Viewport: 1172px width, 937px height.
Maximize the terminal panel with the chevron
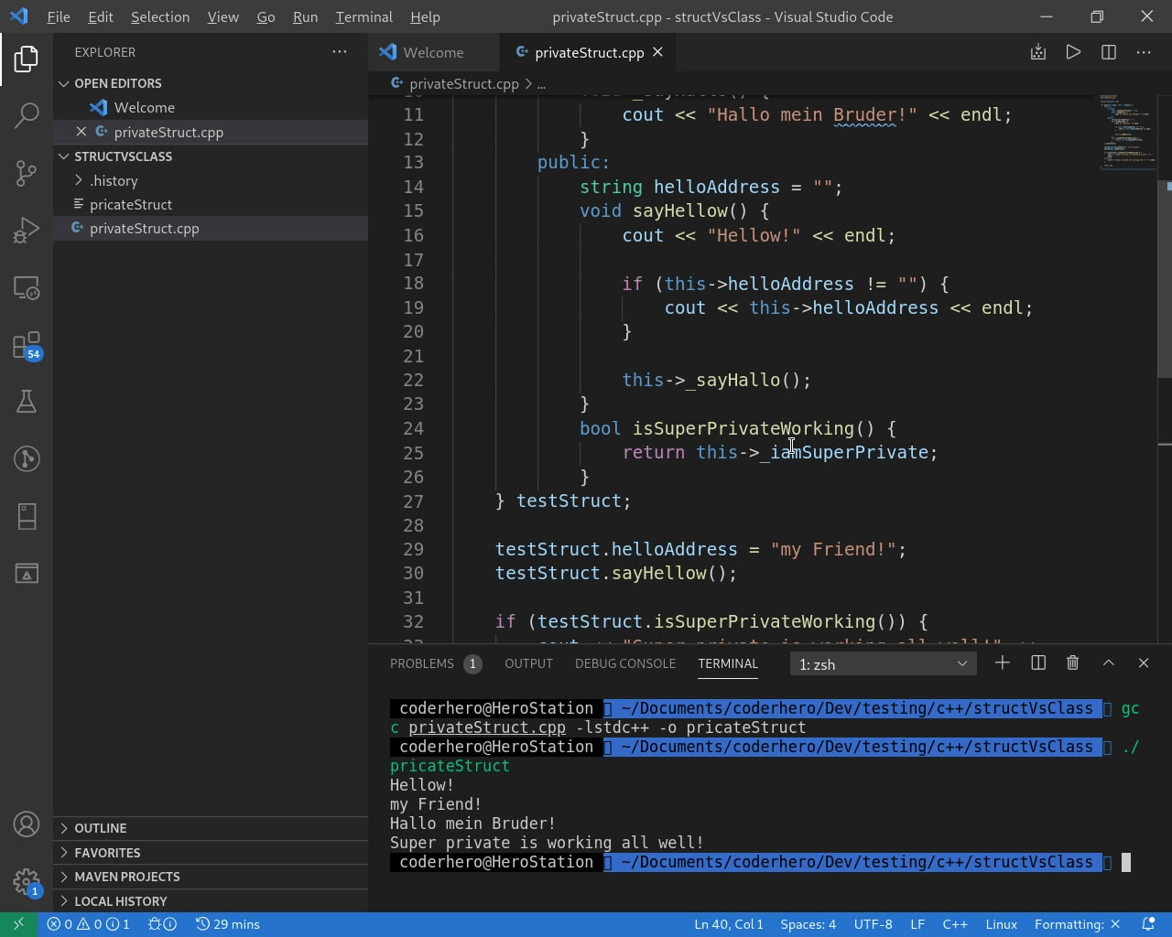coord(1108,662)
